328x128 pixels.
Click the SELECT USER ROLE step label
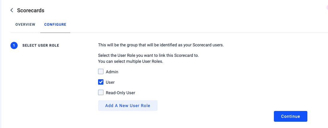41,45
